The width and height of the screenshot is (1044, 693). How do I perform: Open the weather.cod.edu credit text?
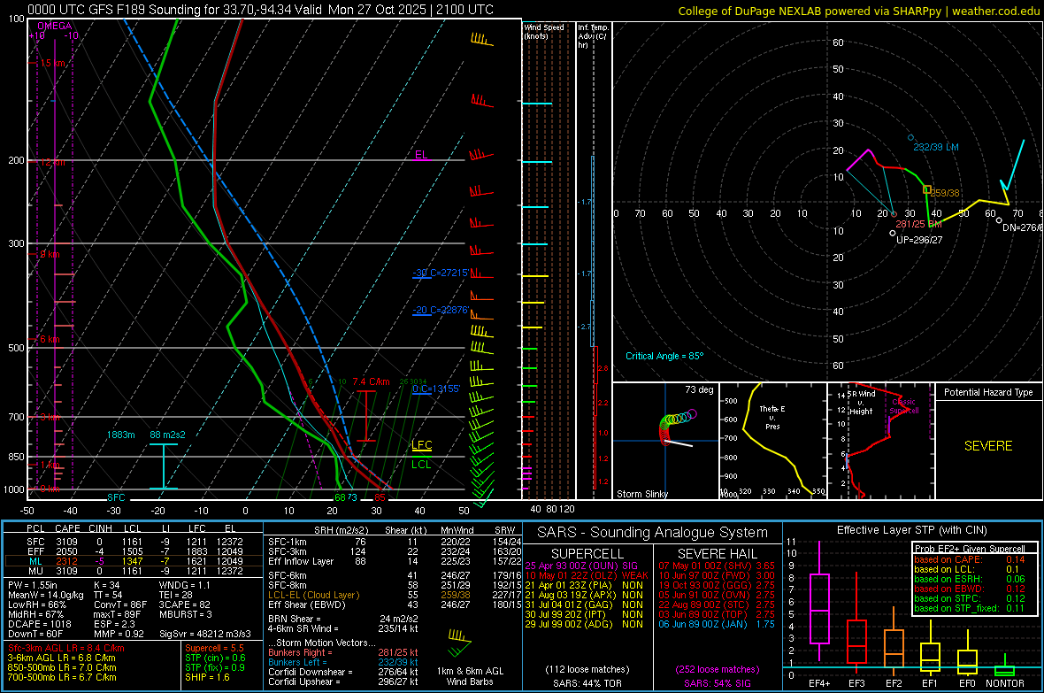[x=859, y=12]
